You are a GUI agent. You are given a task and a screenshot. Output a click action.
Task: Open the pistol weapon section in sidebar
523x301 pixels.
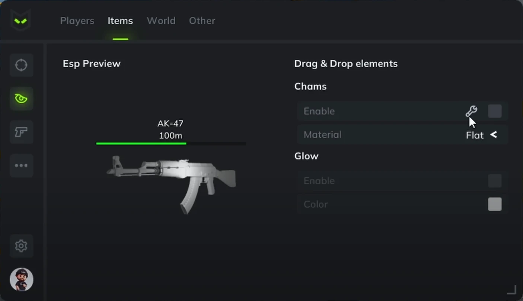[21, 132]
